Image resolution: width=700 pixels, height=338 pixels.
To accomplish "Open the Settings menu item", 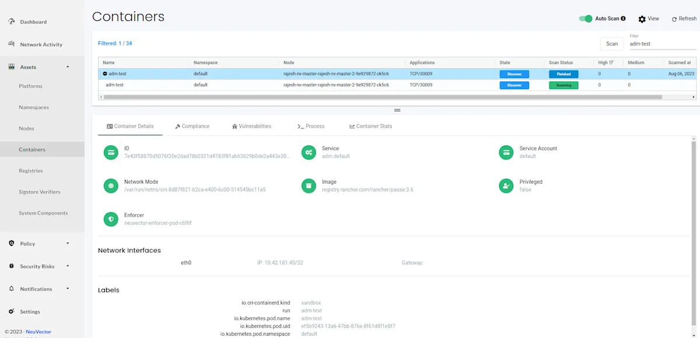I will [30, 311].
